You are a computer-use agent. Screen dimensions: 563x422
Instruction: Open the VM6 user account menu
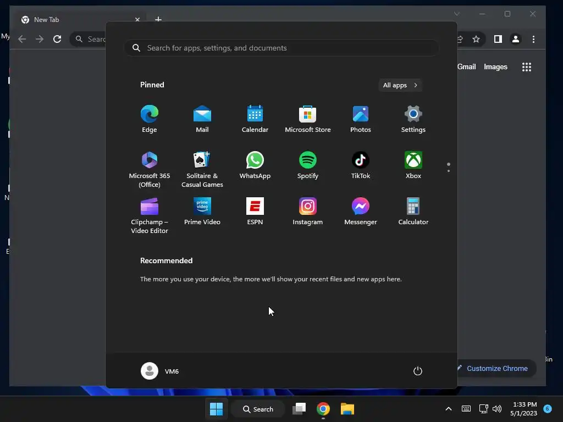pyautogui.click(x=160, y=371)
